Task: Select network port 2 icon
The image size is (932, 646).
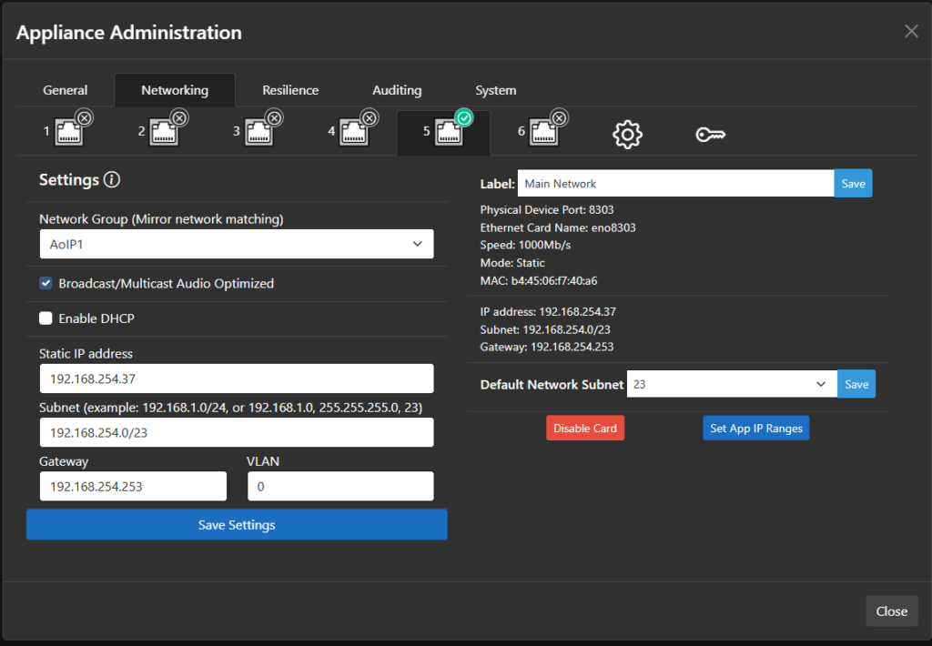Action: tap(163, 132)
